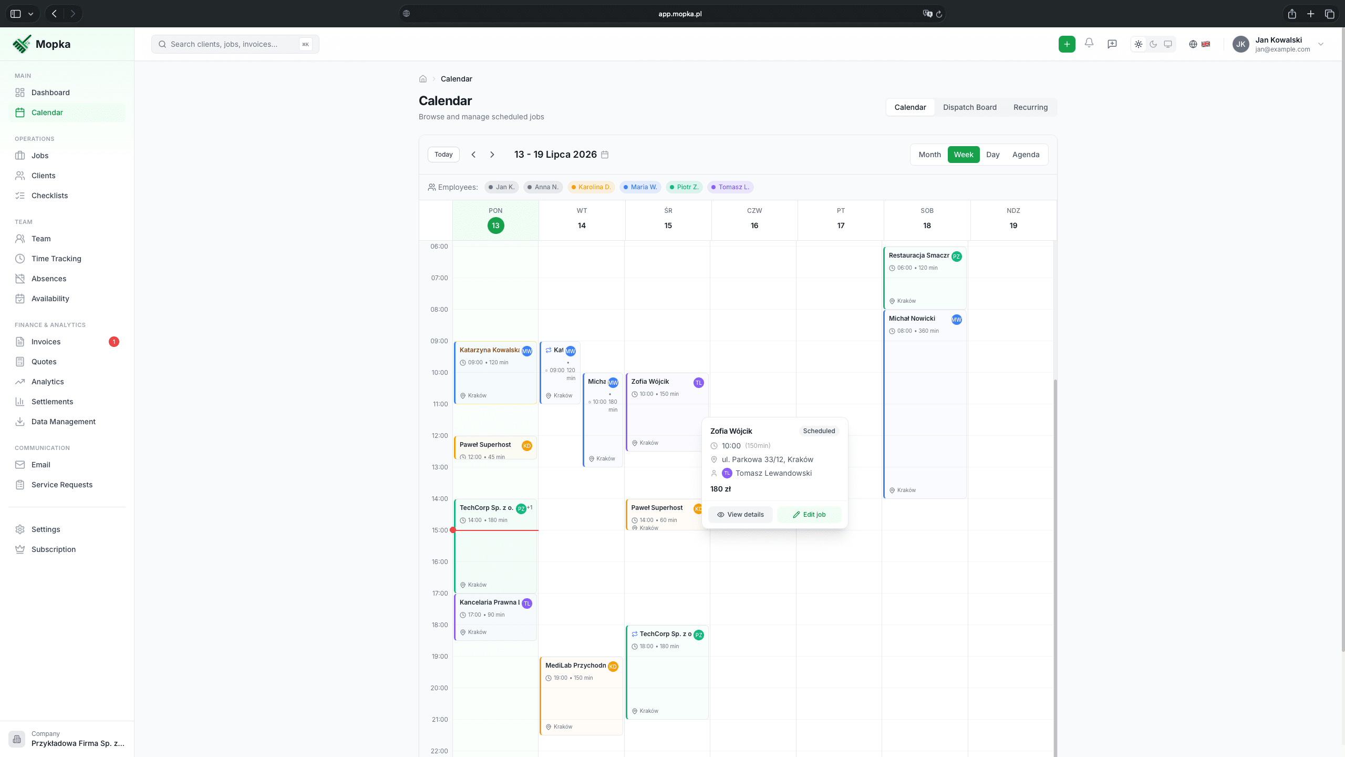Open Analytics in sidebar
Screen dimensions: 1345x757
click(x=67, y=382)
